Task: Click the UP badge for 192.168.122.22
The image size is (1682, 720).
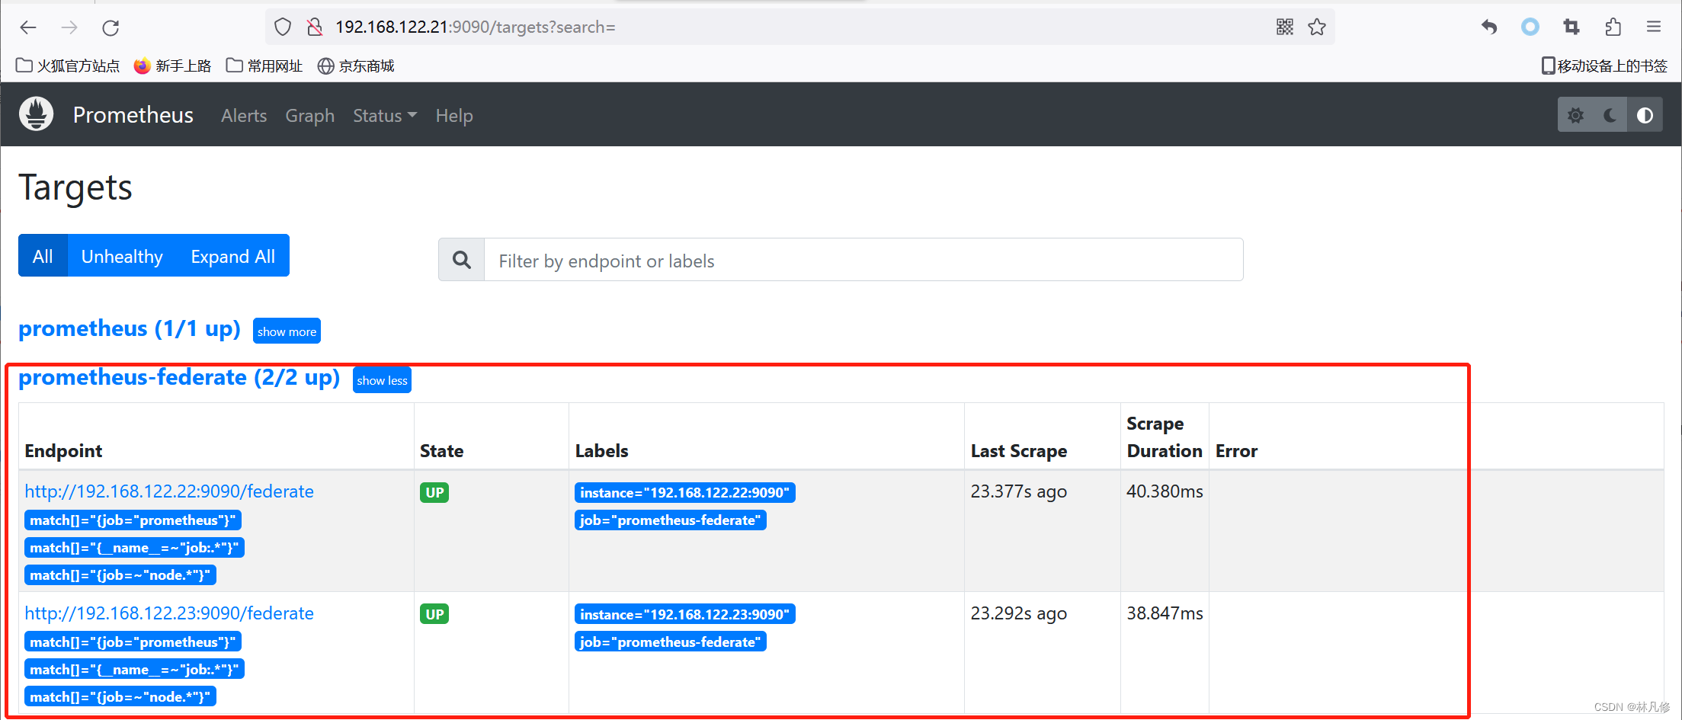Action: (434, 493)
